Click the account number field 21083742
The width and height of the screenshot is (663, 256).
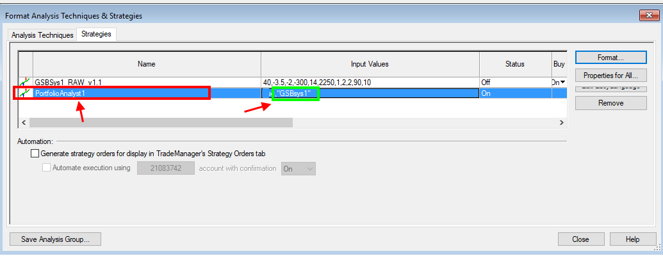[166, 168]
